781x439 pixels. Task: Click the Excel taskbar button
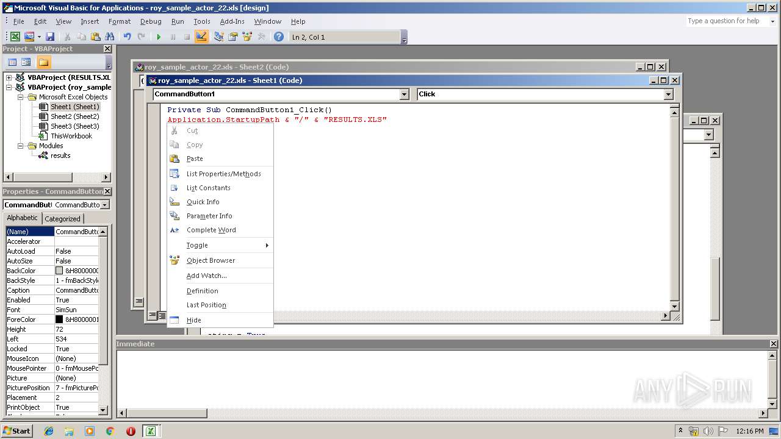click(150, 431)
